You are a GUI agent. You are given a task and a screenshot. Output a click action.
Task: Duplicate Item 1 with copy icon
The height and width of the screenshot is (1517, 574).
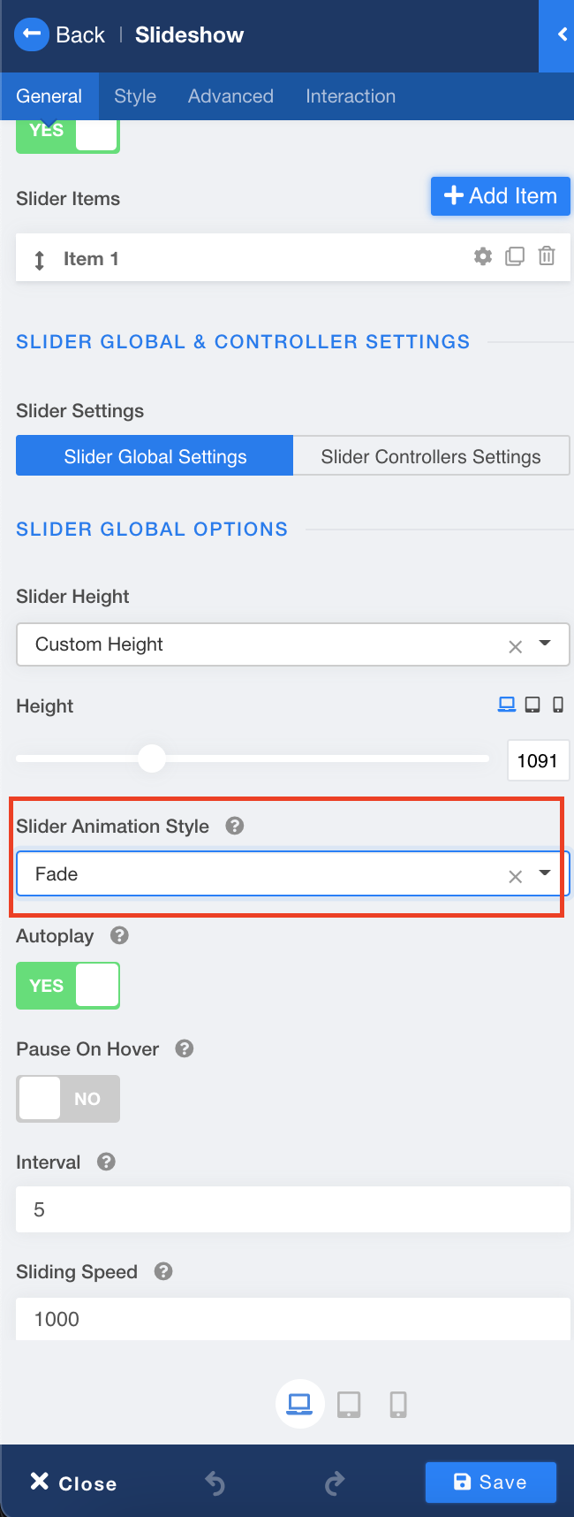click(515, 256)
